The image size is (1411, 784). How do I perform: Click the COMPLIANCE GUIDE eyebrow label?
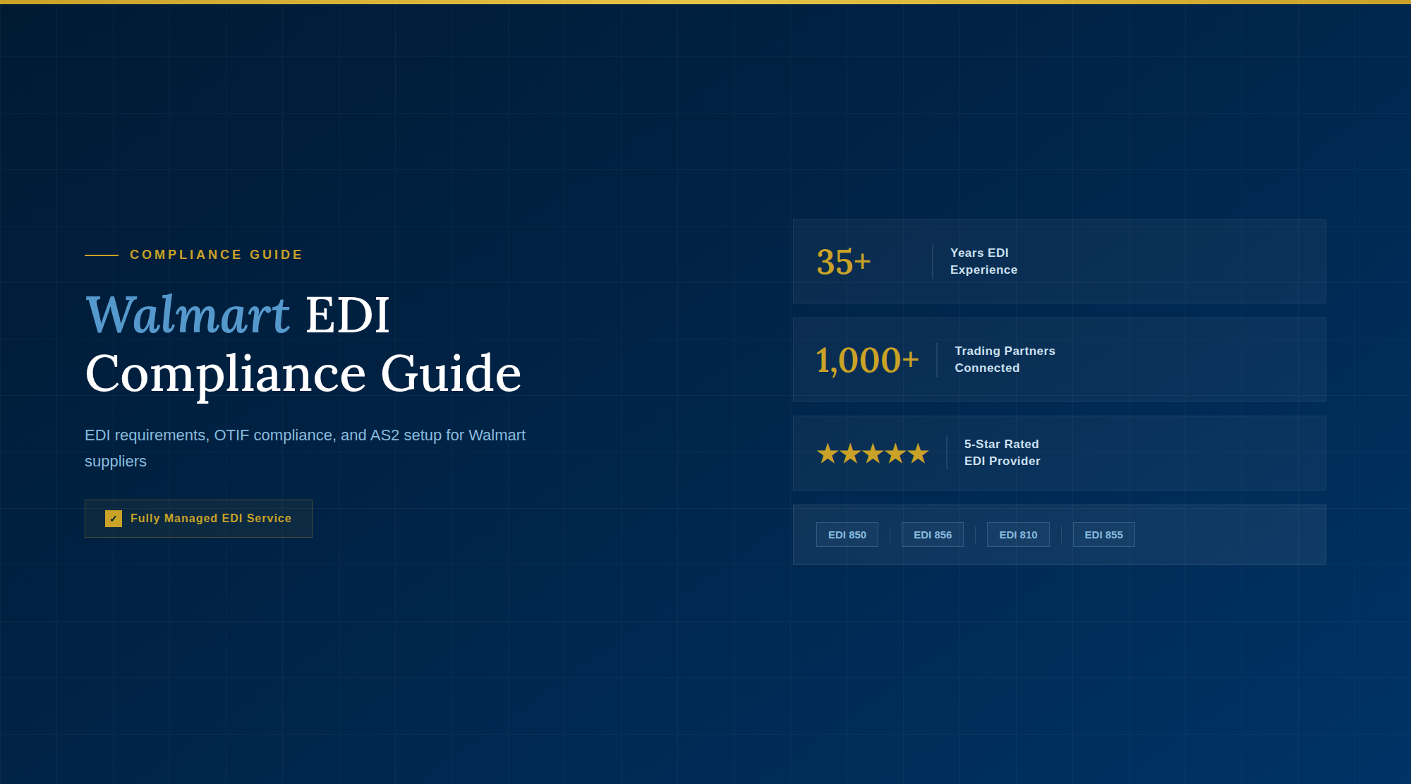click(216, 255)
